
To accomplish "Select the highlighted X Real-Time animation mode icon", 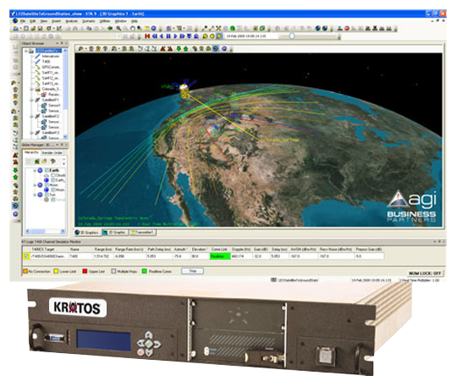I will tap(219, 36).
